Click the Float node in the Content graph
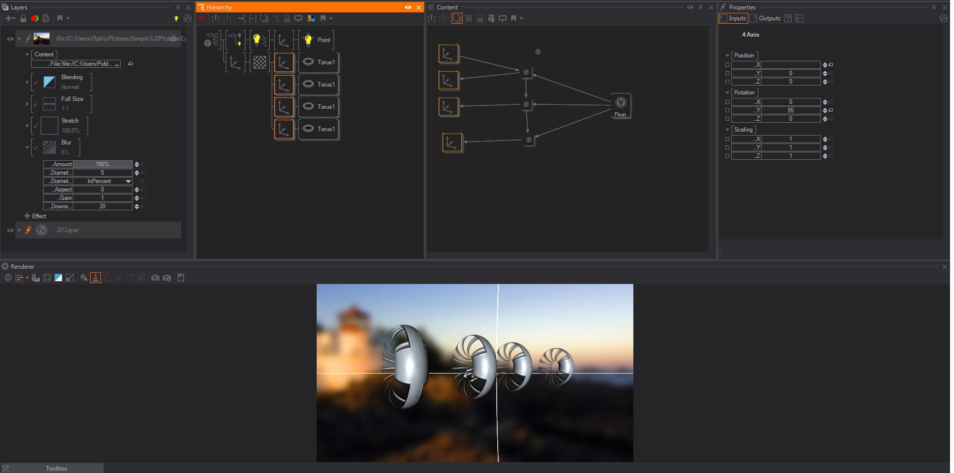 (620, 105)
